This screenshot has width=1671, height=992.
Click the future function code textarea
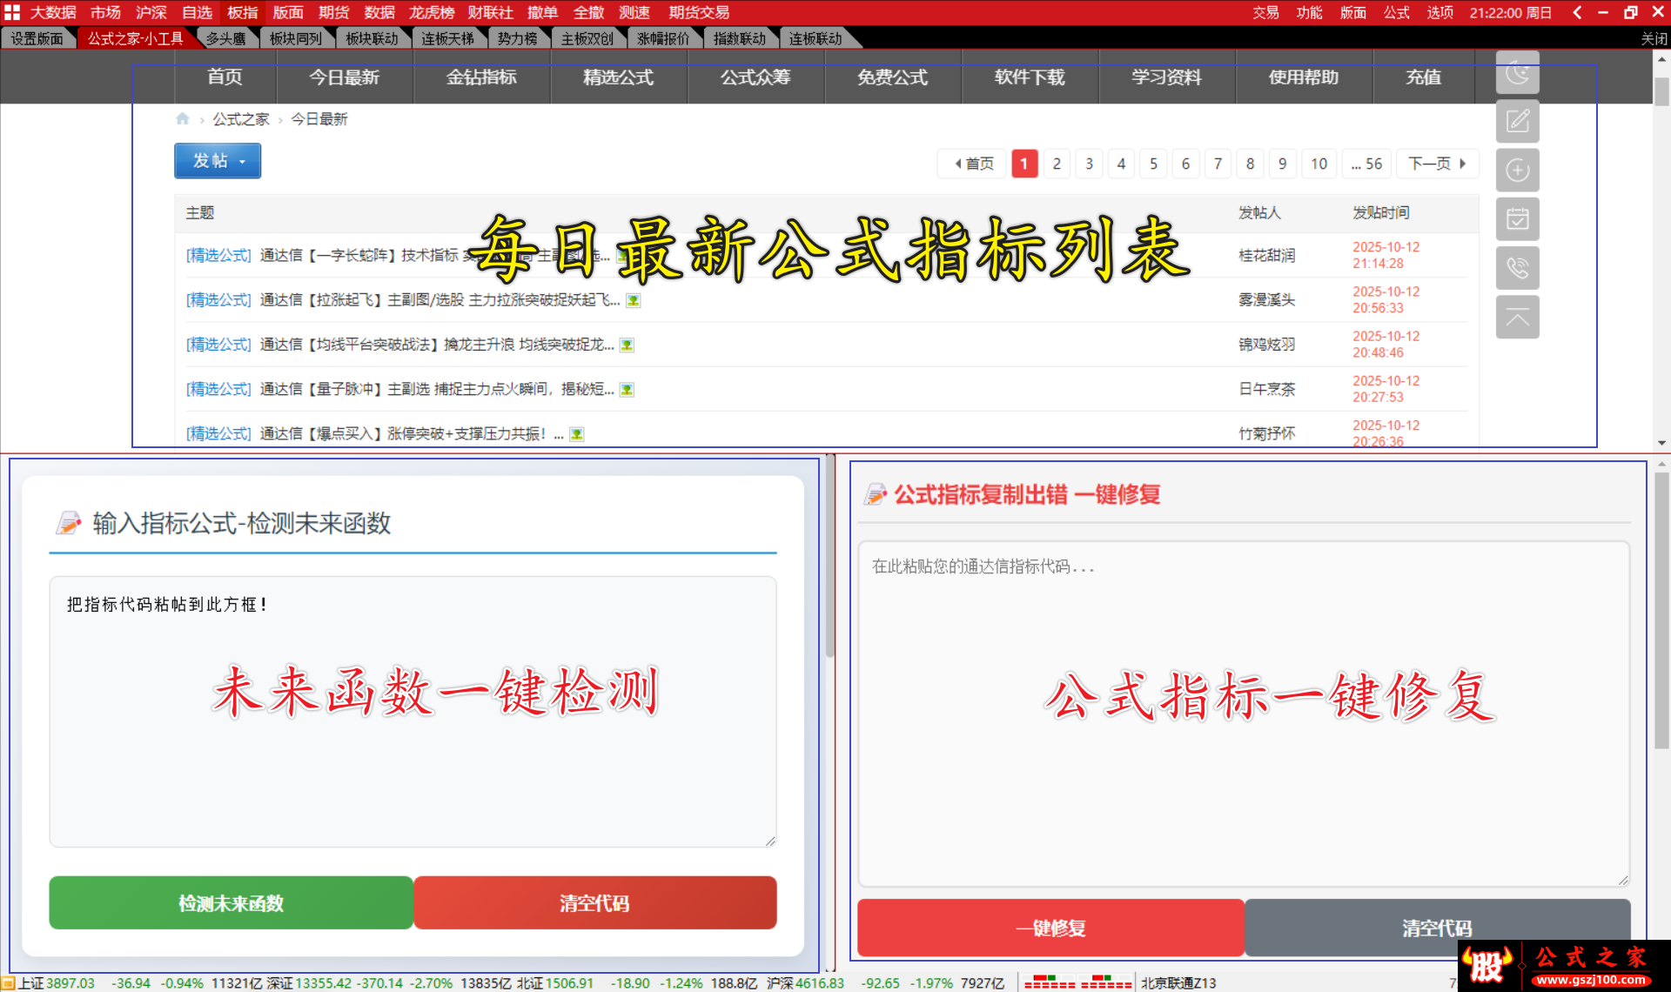[413, 711]
